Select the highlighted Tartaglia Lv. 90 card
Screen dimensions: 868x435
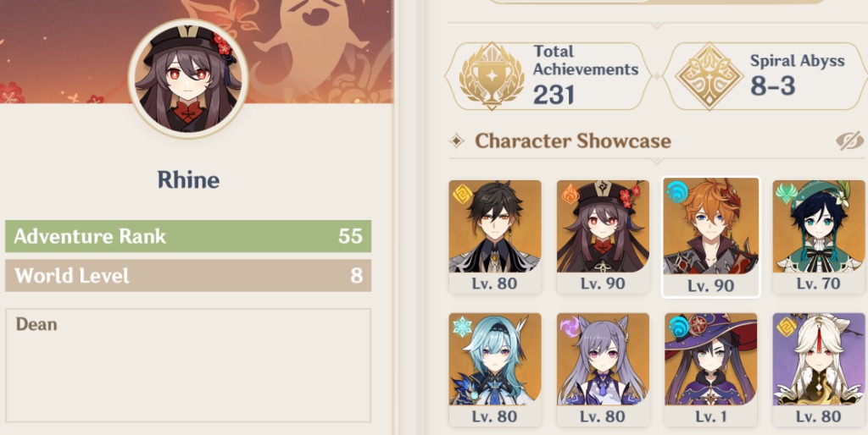[x=711, y=237]
